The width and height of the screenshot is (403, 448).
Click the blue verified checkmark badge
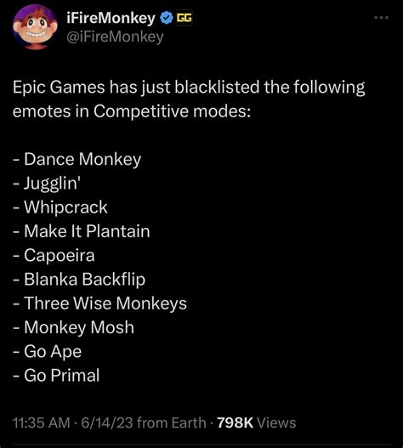click(166, 18)
